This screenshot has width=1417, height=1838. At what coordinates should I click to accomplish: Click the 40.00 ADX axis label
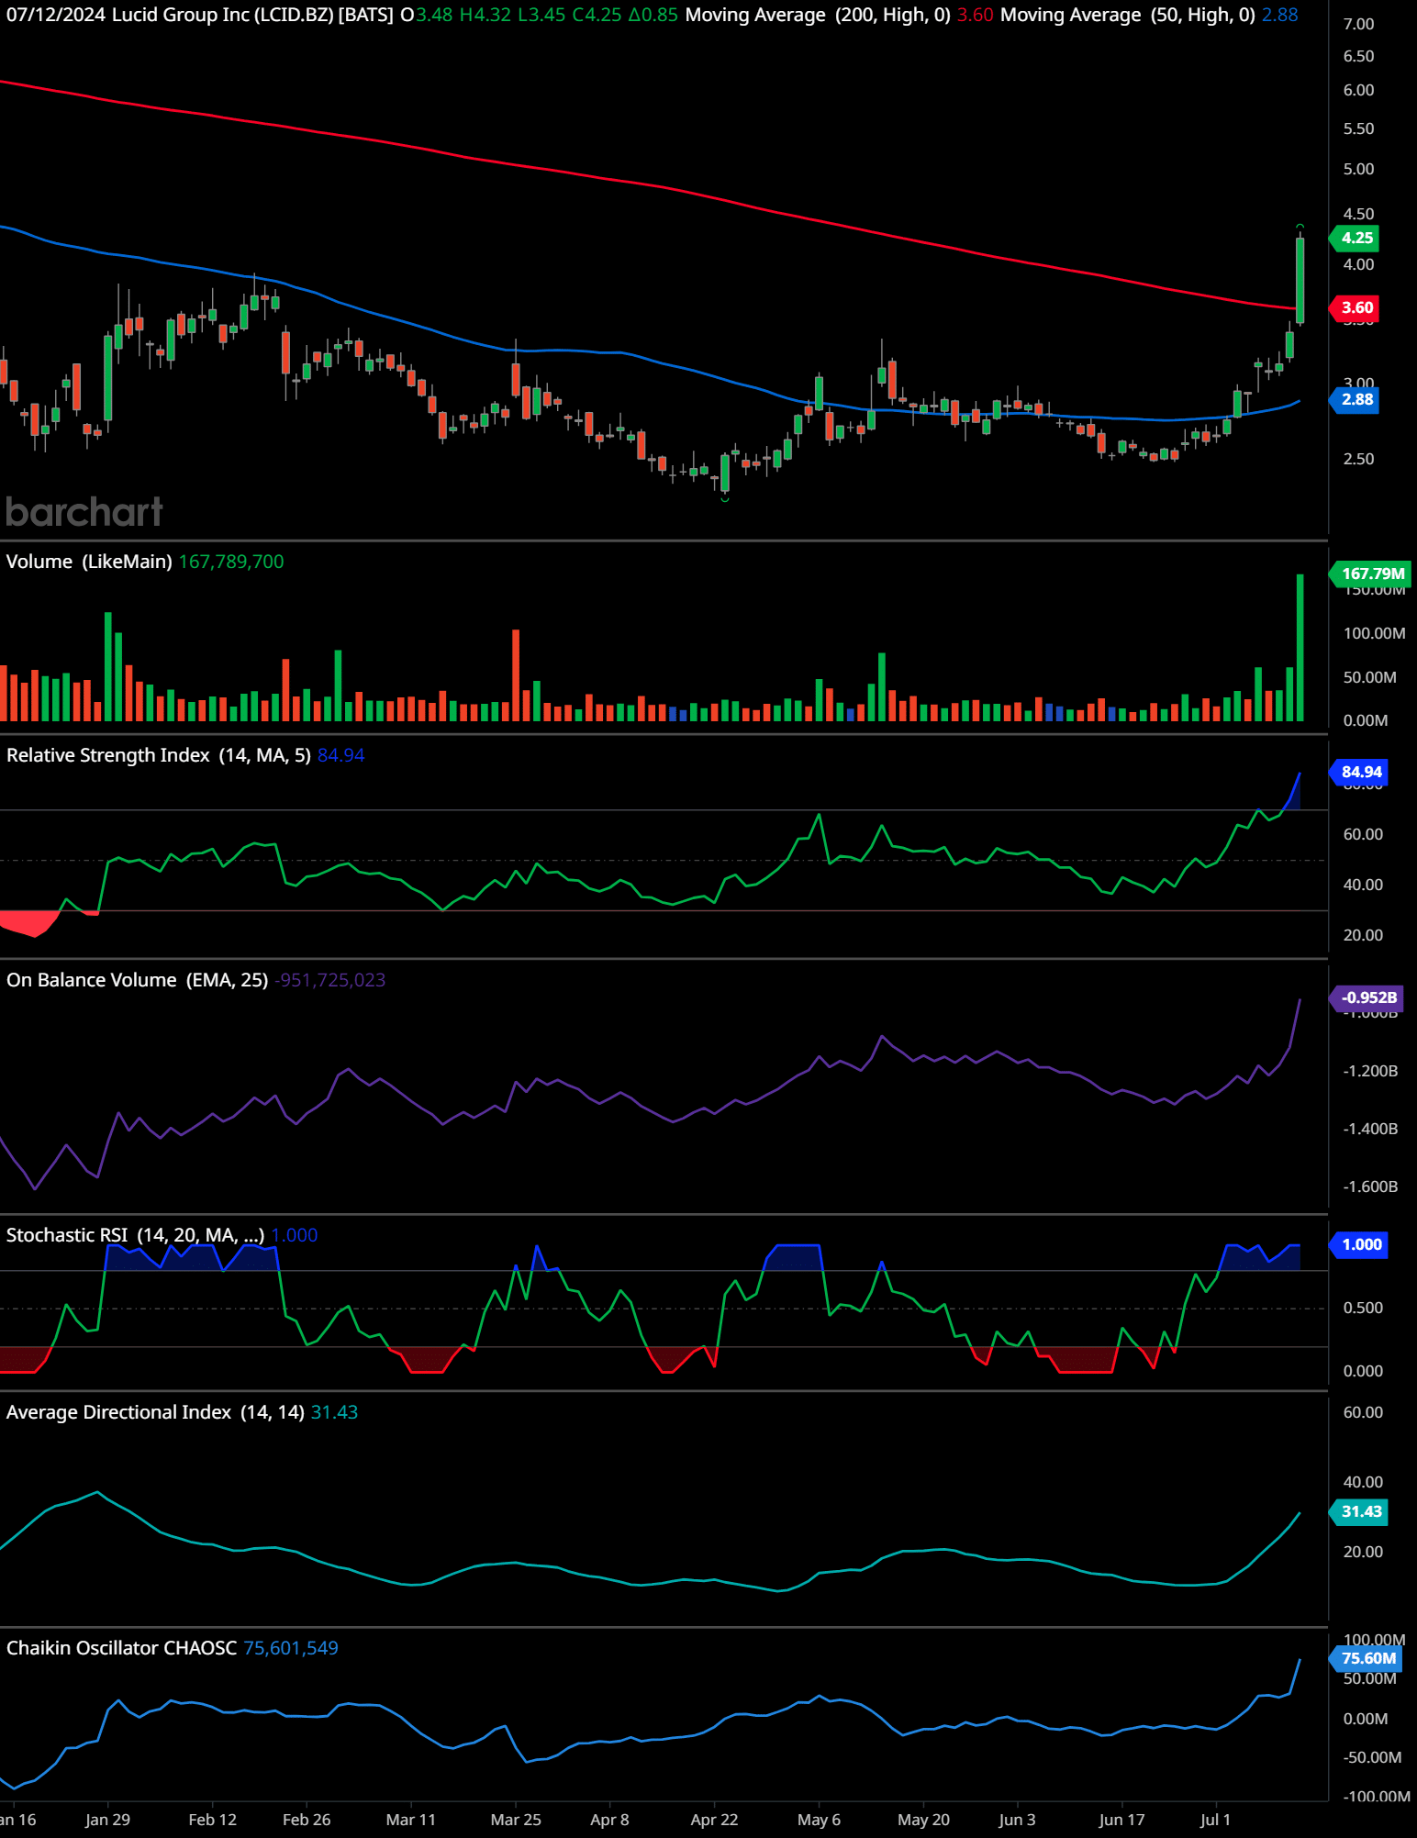coord(1363,1482)
